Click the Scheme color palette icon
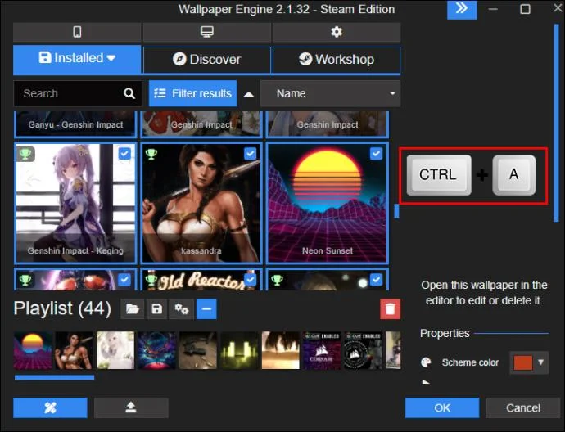 tap(426, 362)
